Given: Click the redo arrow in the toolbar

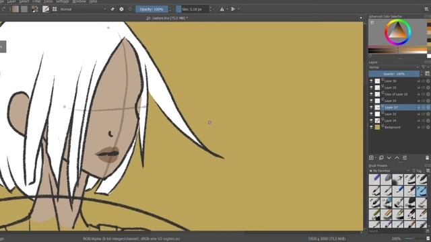Looking at the screenshot, I should (x=3, y=9).
